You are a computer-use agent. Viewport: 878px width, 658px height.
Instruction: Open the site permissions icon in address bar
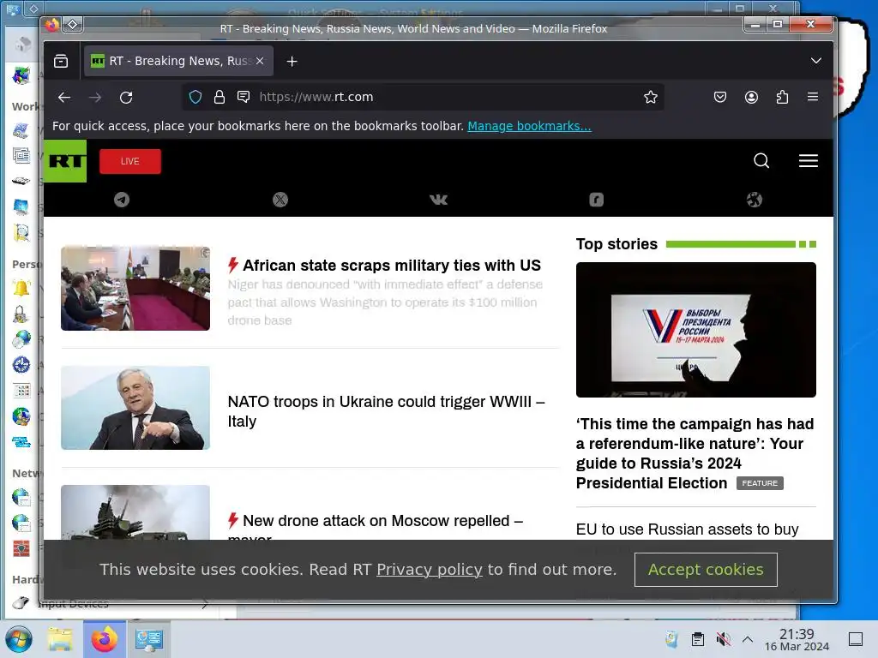[x=244, y=97]
